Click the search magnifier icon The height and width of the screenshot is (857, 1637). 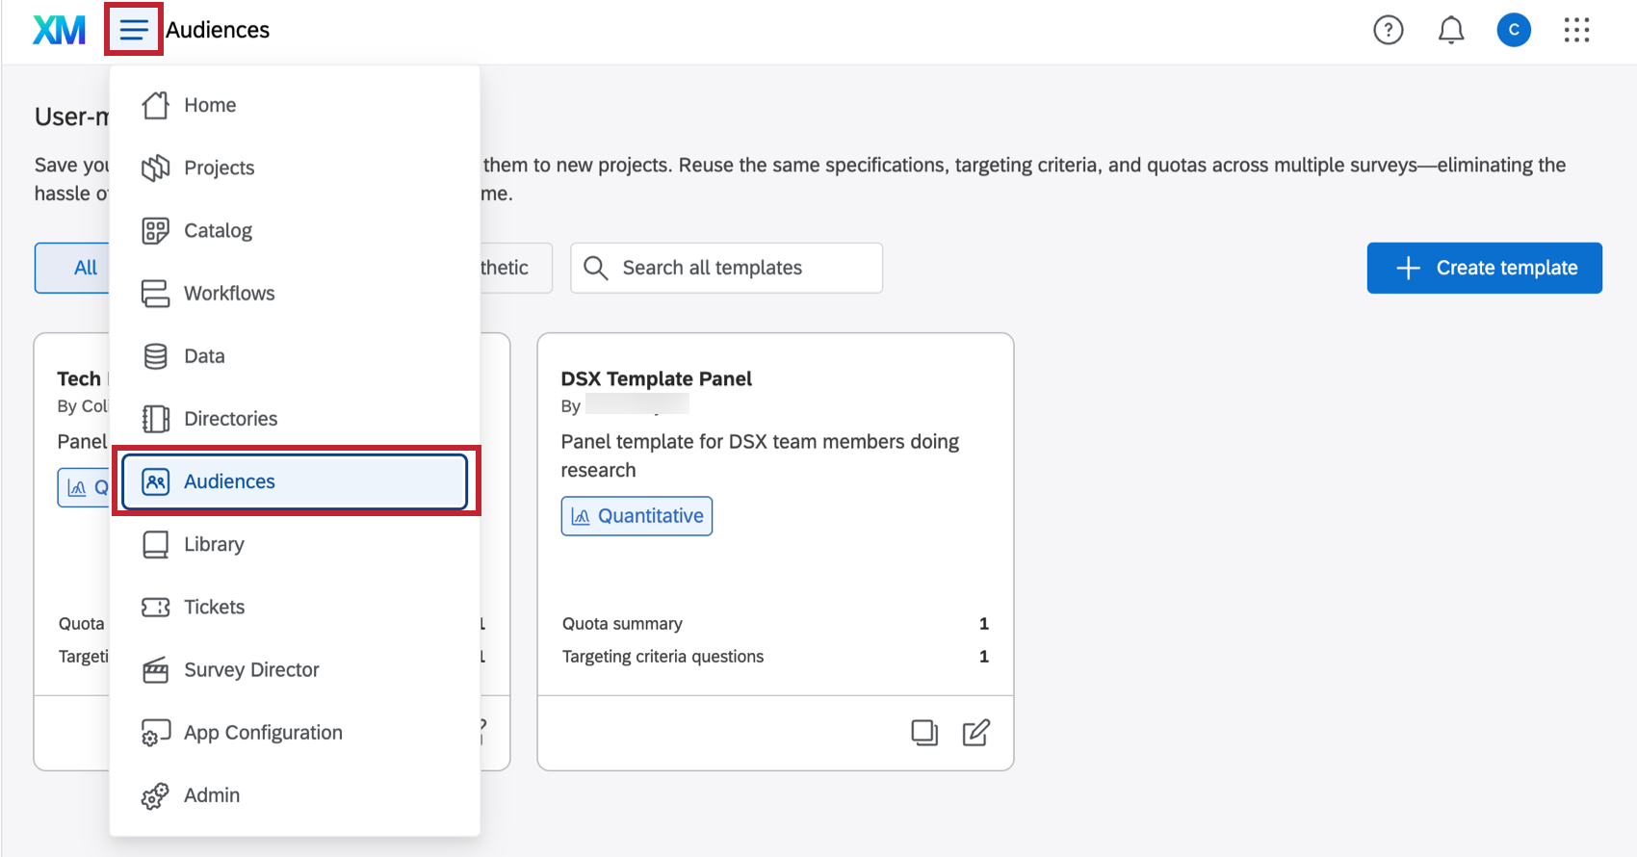pyautogui.click(x=596, y=268)
